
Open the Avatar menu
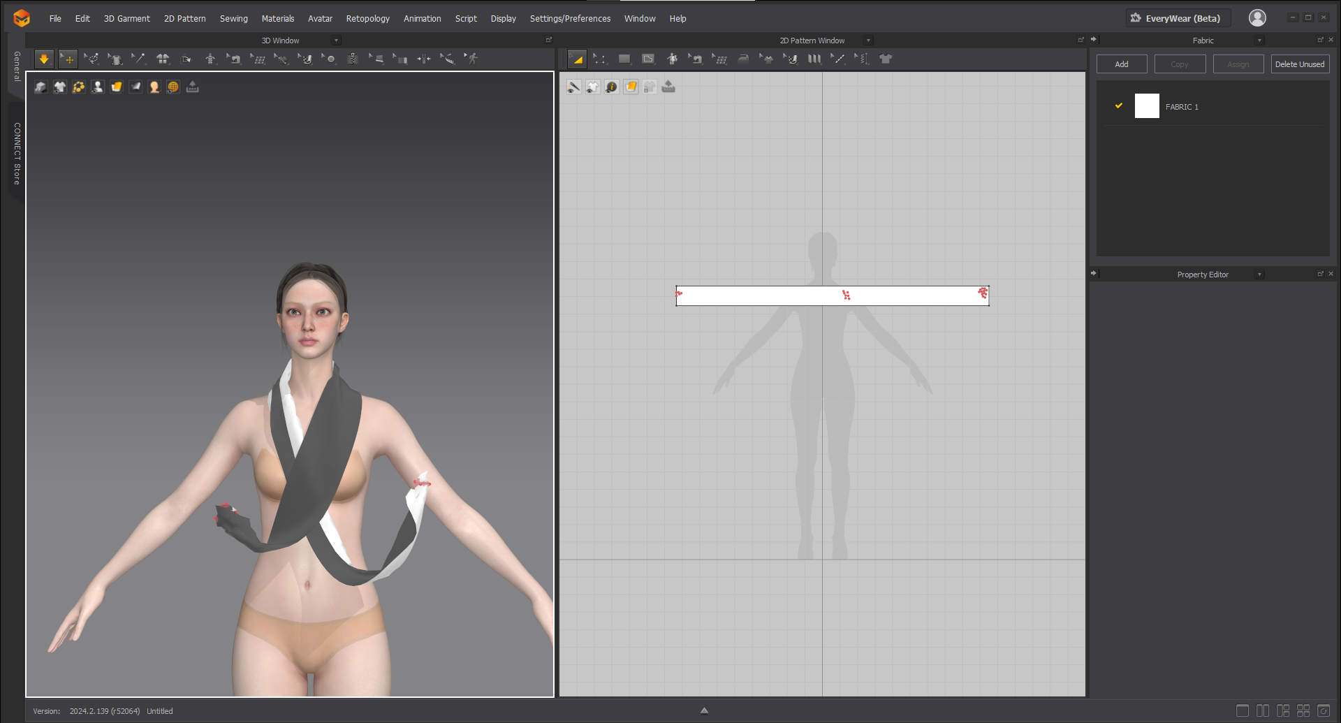coord(320,19)
